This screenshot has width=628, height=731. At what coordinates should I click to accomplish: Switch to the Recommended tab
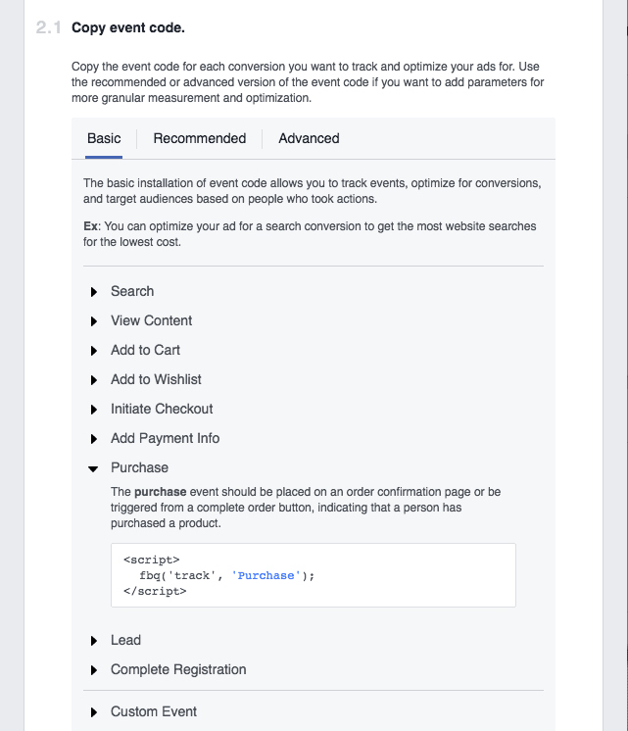pyautogui.click(x=200, y=138)
